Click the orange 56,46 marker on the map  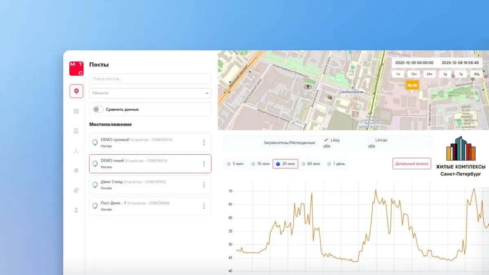point(412,85)
